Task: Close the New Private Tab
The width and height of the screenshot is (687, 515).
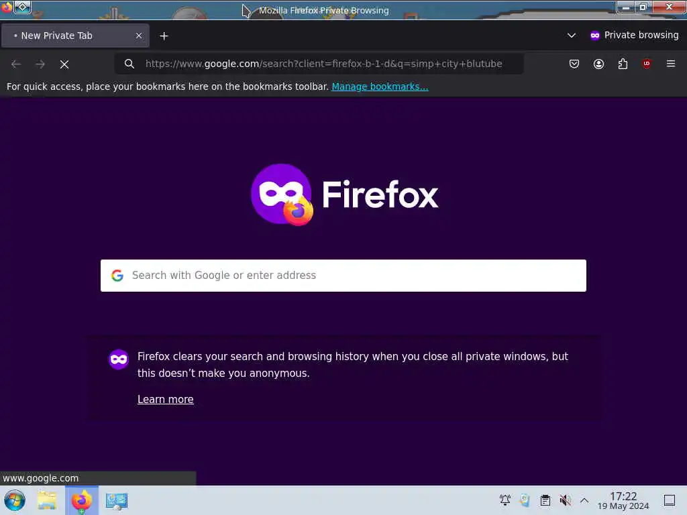Action: click(139, 36)
